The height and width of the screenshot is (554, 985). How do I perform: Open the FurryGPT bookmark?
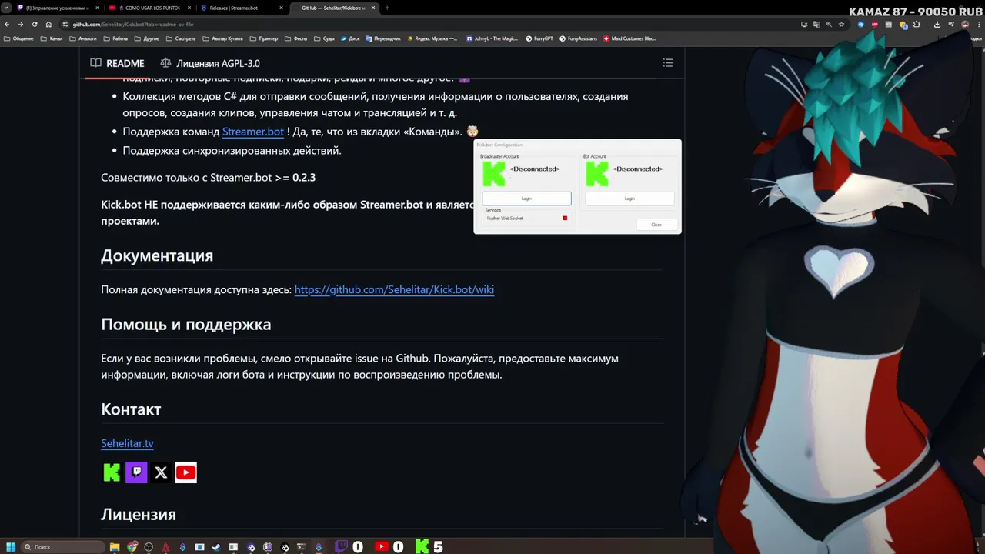click(x=539, y=38)
